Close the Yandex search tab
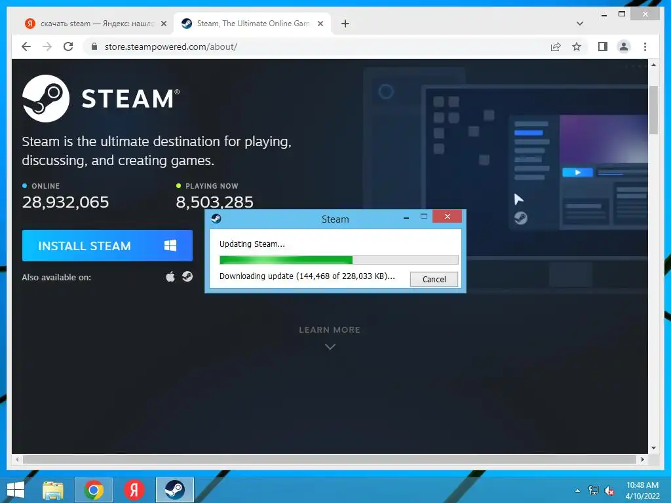Image resolution: width=671 pixels, height=503 pixels. pyautogui.click(x=163, y=24)
